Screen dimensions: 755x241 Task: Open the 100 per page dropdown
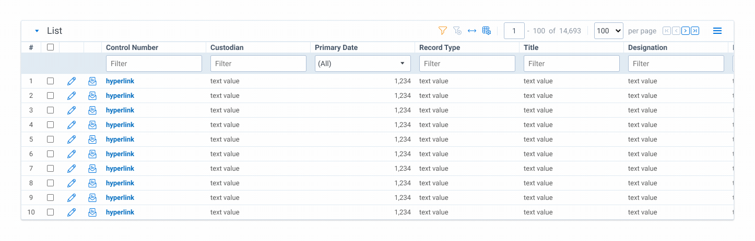pos(609,31)
